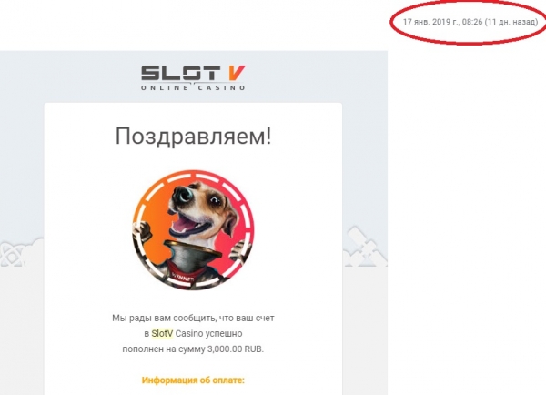Click the silver trophy cup the dog holds

(191, 256)
